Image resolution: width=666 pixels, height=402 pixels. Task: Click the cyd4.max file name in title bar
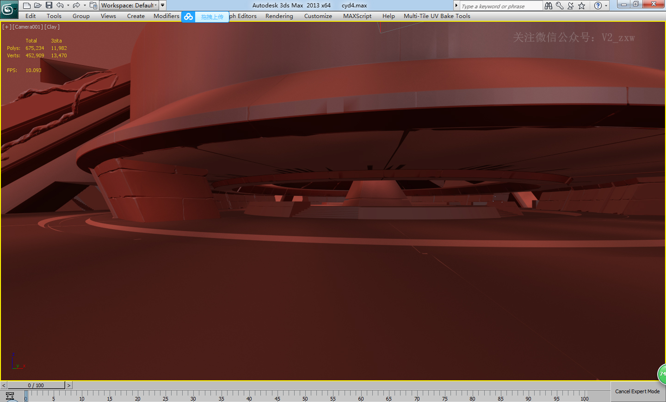(x=354, y=6)
